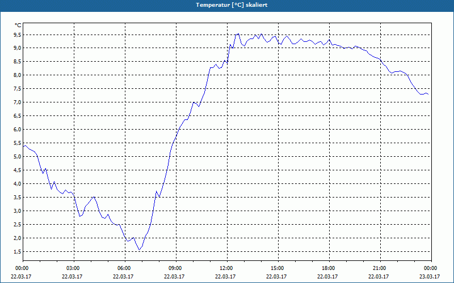Click the 6,0 y-axis value
The width and height of the screenshot is (454, 283).
[x=18, y=130]
